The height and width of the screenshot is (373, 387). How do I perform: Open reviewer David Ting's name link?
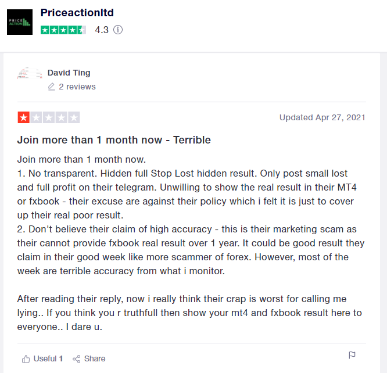click(x=69, y=73)
